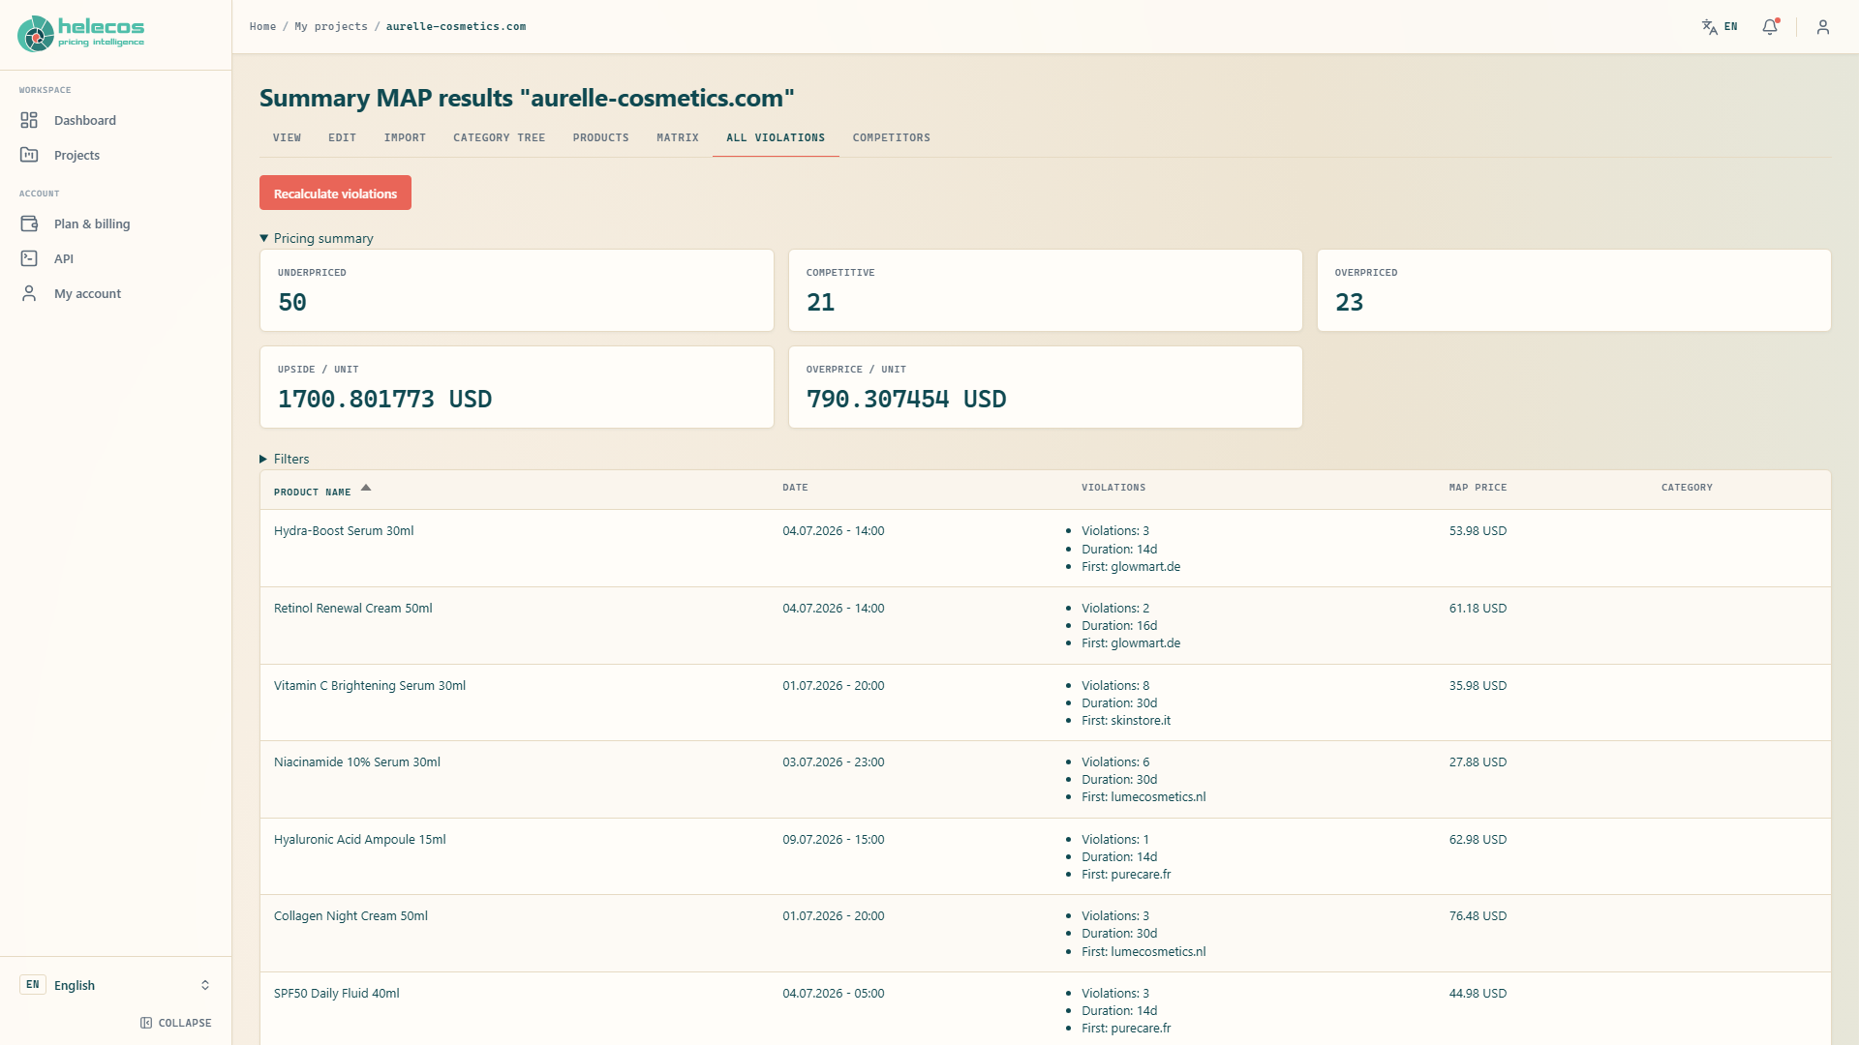Click the Category column header
The width and height of the screenshot is (1859, 1045).
(1687, 488)
